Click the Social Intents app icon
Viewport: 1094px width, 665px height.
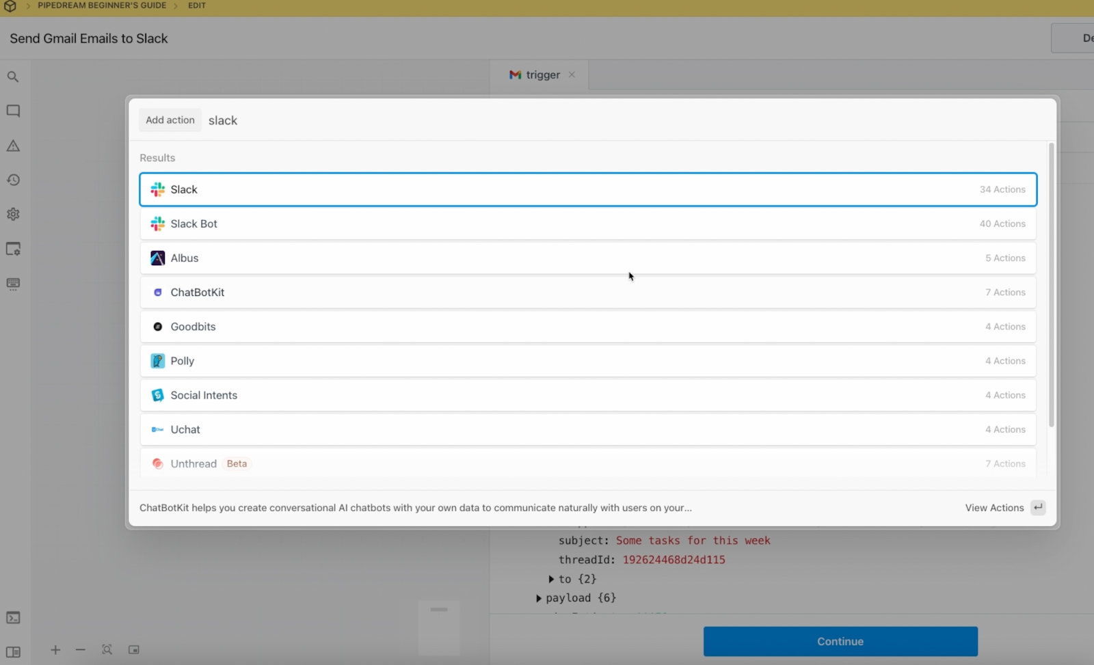[158, 395]
